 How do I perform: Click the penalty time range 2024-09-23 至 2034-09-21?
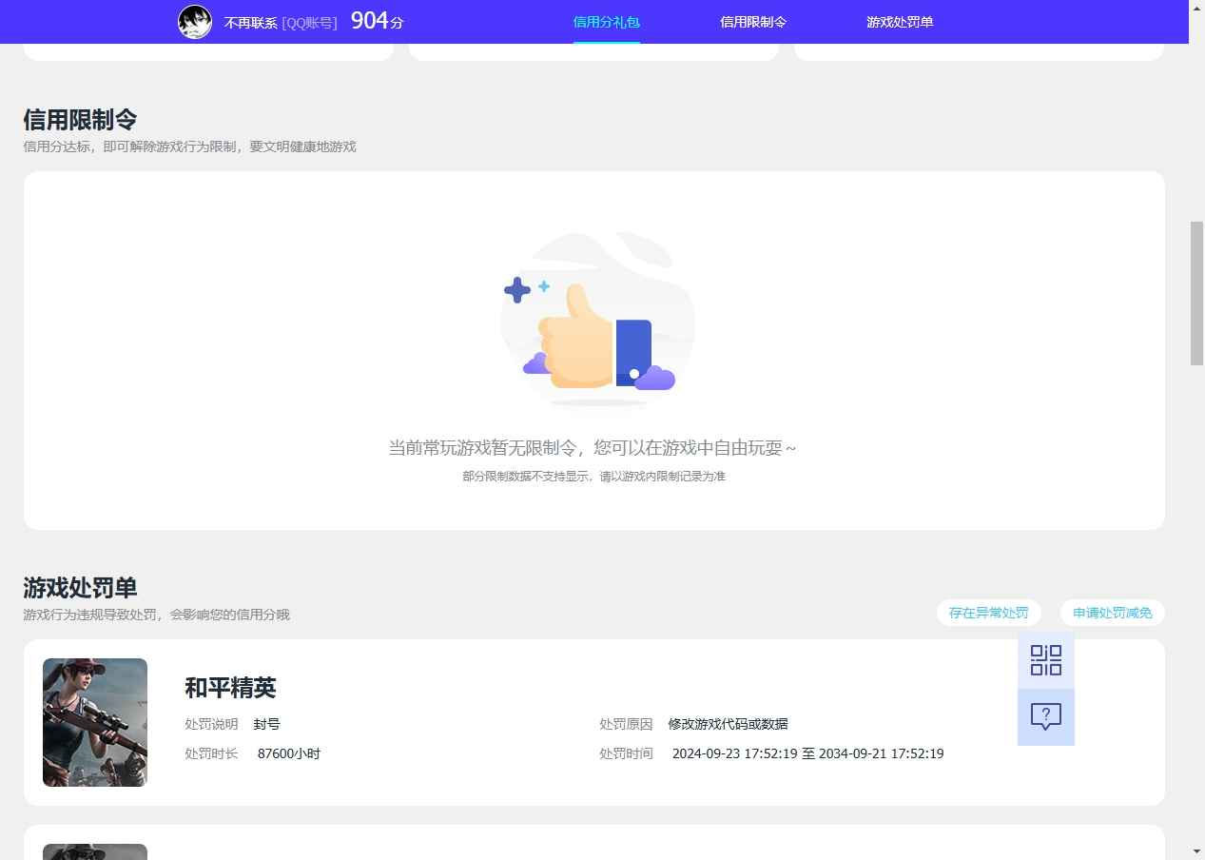(x=808, y=753)
